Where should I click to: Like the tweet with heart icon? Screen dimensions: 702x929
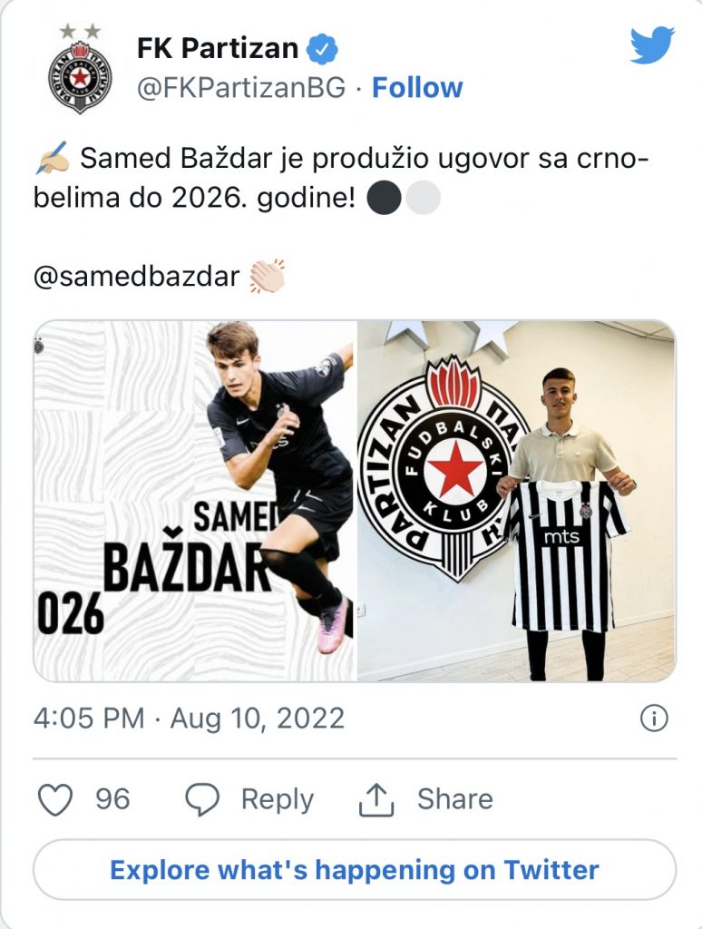(x=56, y=799)
